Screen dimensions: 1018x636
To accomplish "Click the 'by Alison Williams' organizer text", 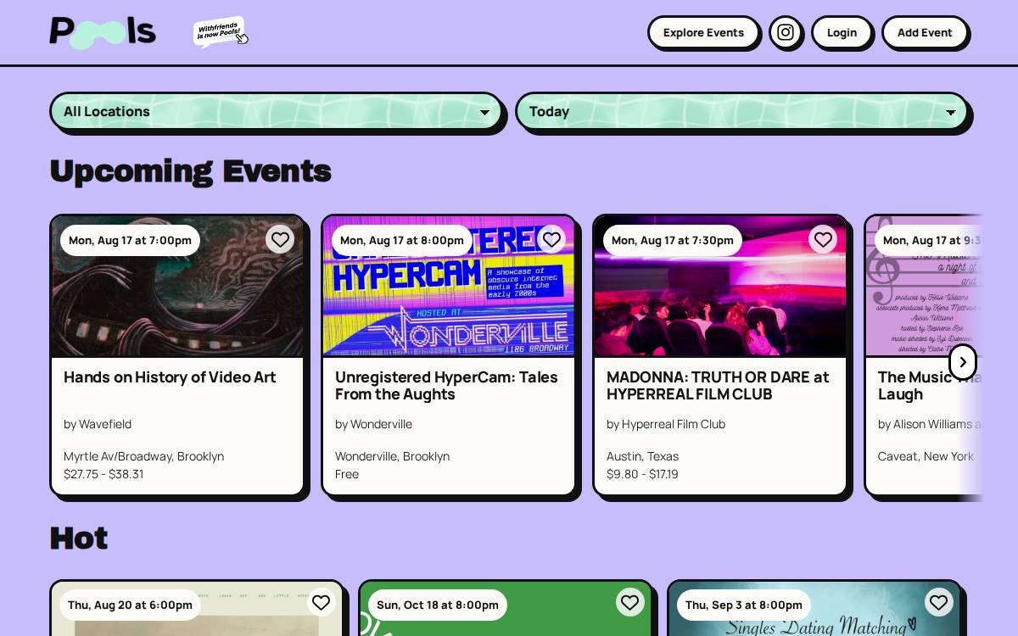I will click(x=930, y=424).
